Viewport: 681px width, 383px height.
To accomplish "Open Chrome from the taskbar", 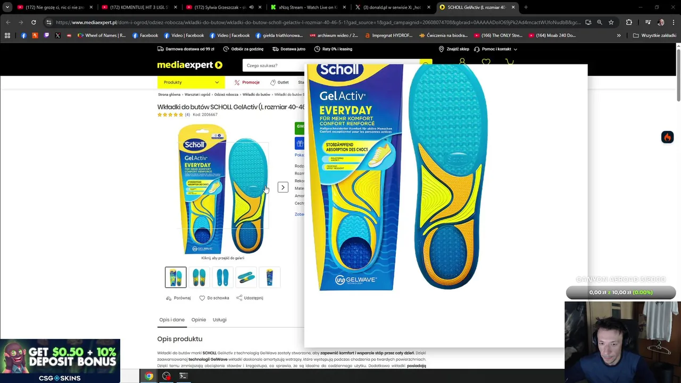I will pyautogui.click(x=149, y=376).
